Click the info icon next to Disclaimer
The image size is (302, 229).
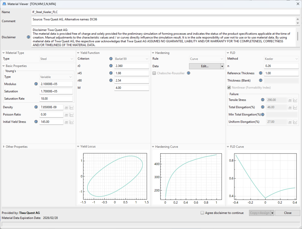coord(28,37)
